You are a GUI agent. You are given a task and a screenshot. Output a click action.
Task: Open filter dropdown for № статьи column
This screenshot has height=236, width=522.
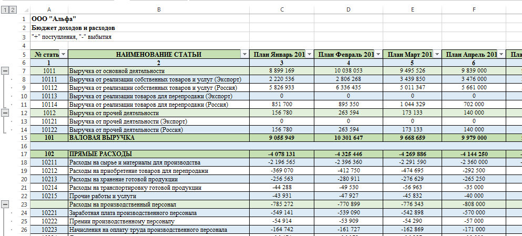pyautogui.click(x=63, y=54)
